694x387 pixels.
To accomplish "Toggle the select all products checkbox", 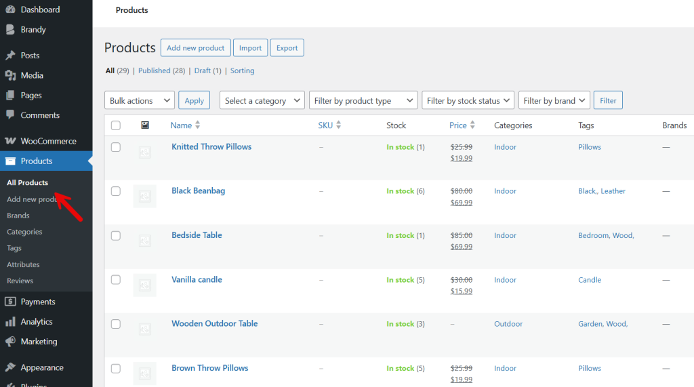I will (116, 125).
